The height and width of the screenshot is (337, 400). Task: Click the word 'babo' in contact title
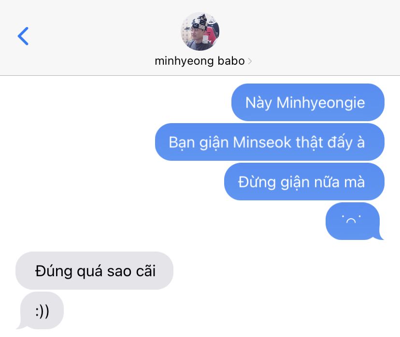click(231, 61)
